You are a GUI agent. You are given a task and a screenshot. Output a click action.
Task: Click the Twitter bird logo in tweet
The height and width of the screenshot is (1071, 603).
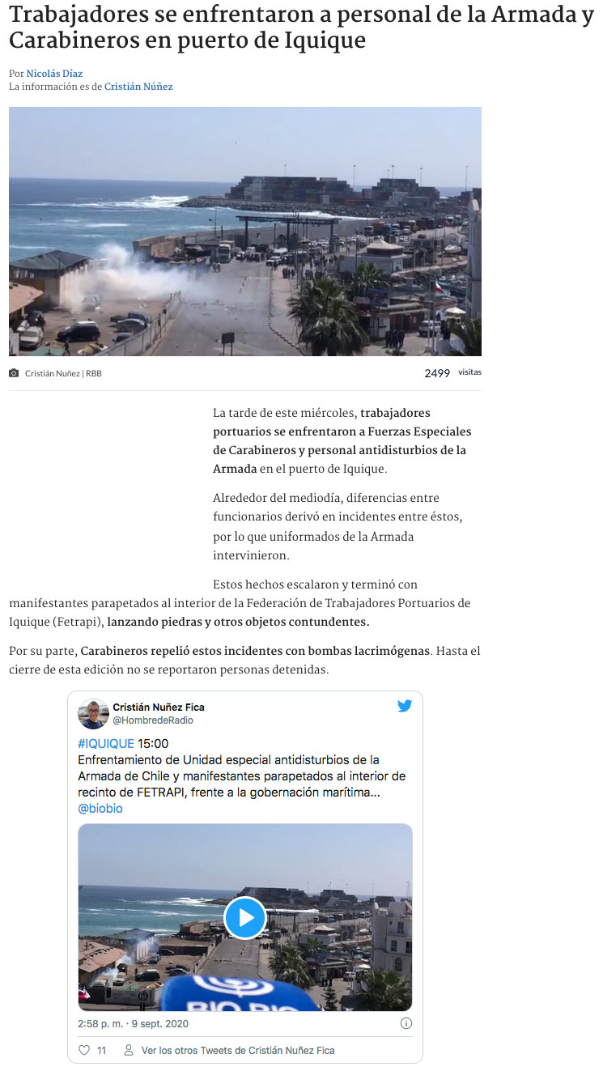[x=405, y=706]
